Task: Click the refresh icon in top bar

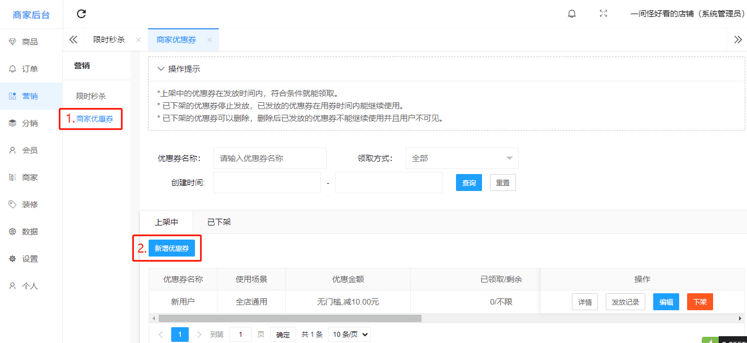Action: (81, 14)
